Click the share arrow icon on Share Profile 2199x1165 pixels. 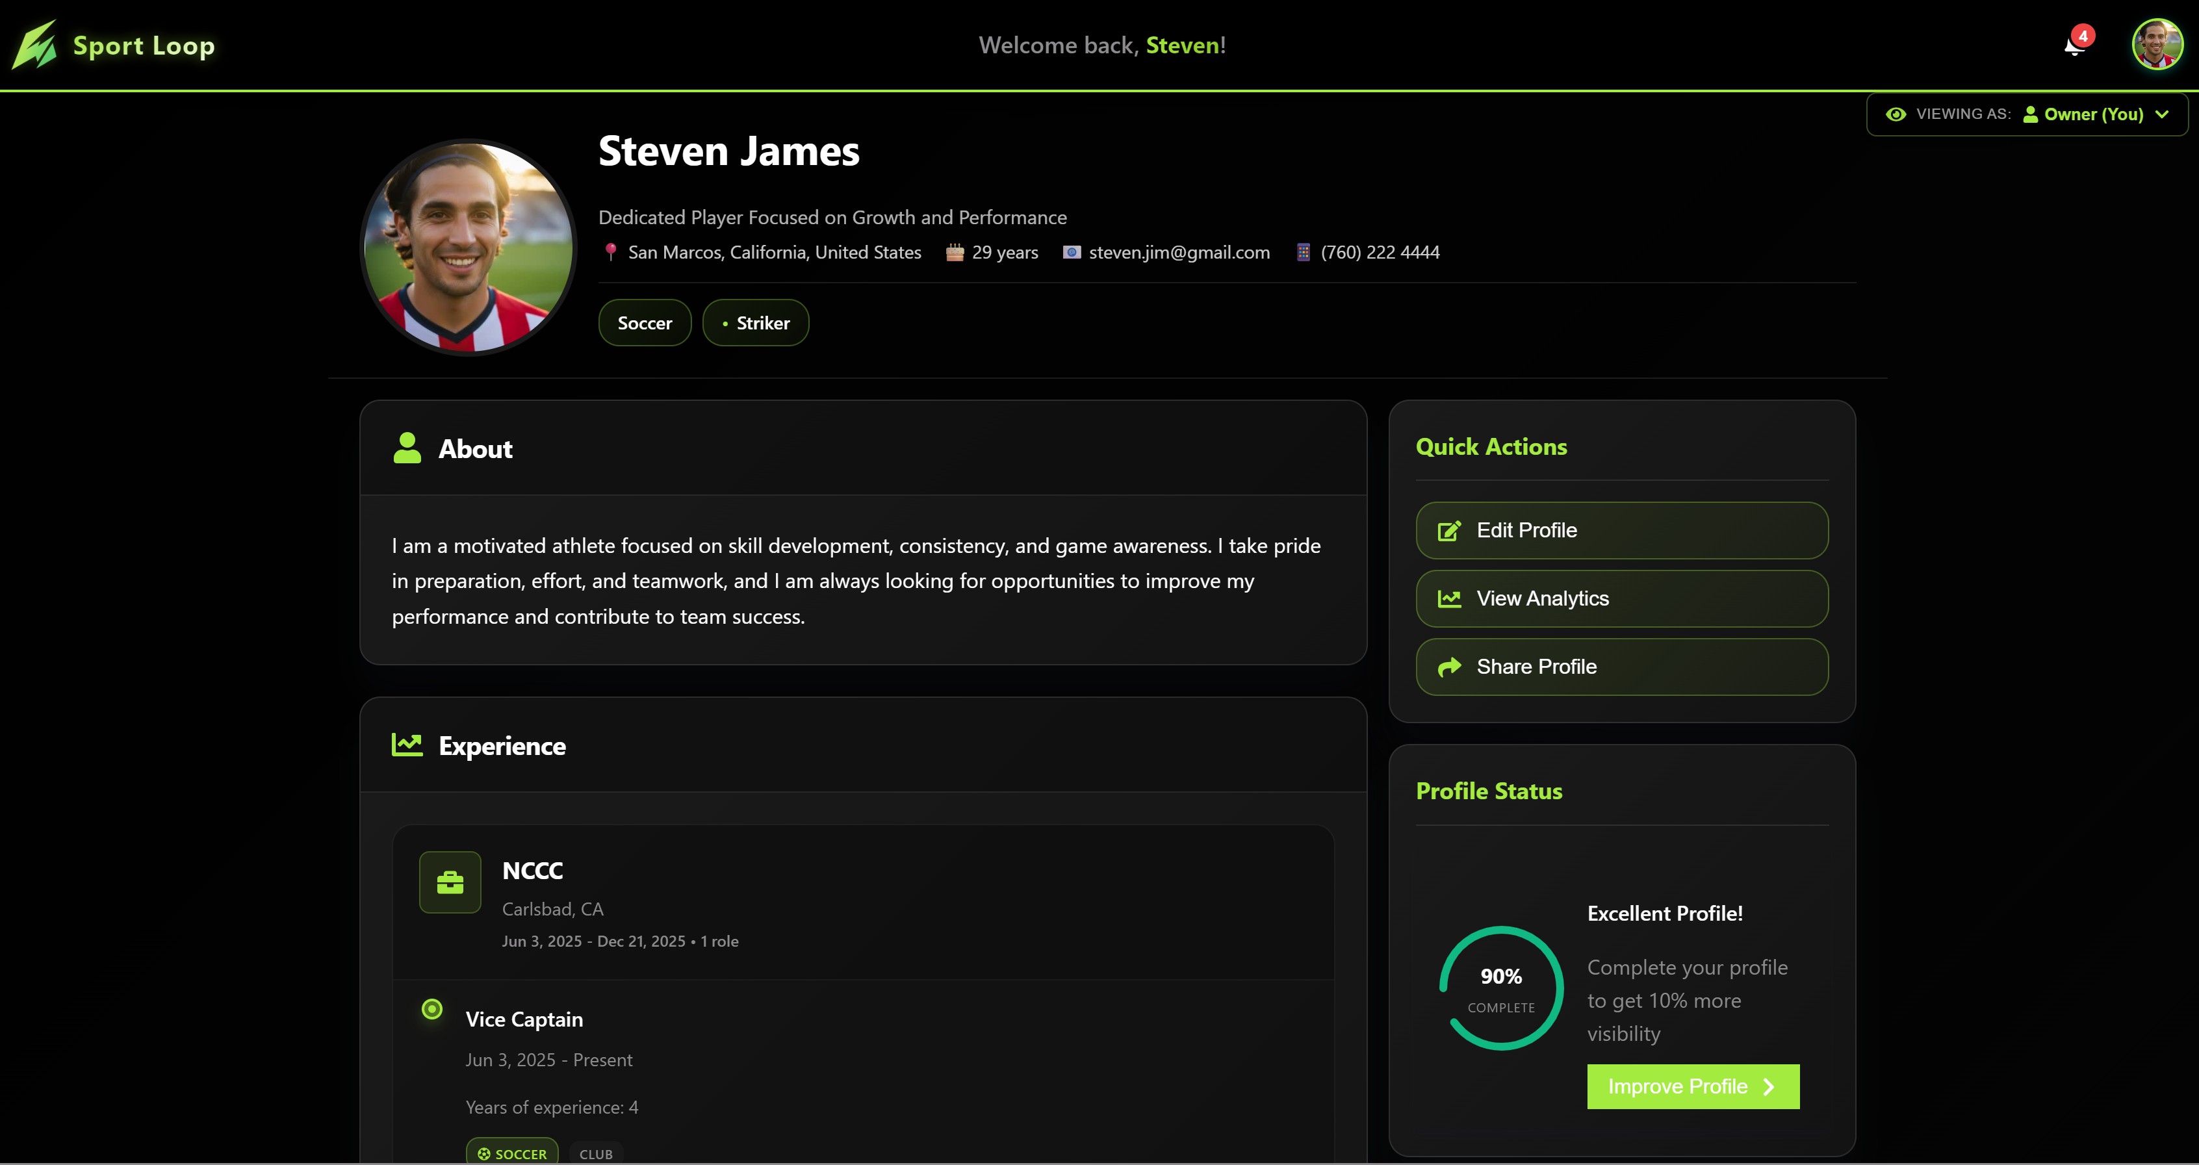pos(1448,667)
